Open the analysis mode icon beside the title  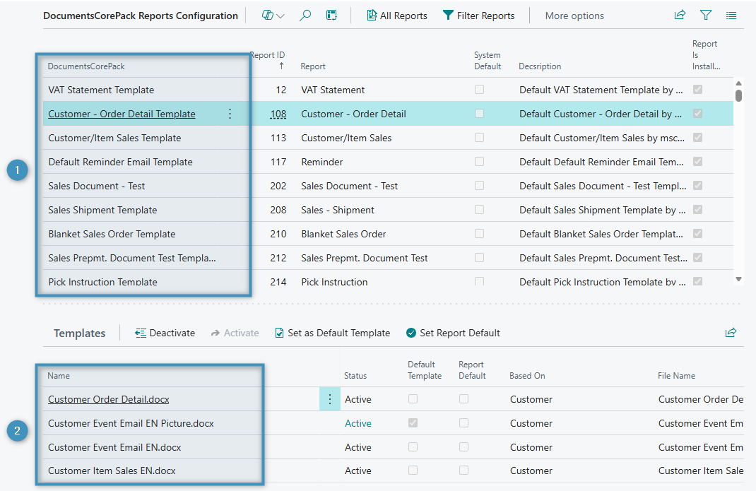(267, 16)
